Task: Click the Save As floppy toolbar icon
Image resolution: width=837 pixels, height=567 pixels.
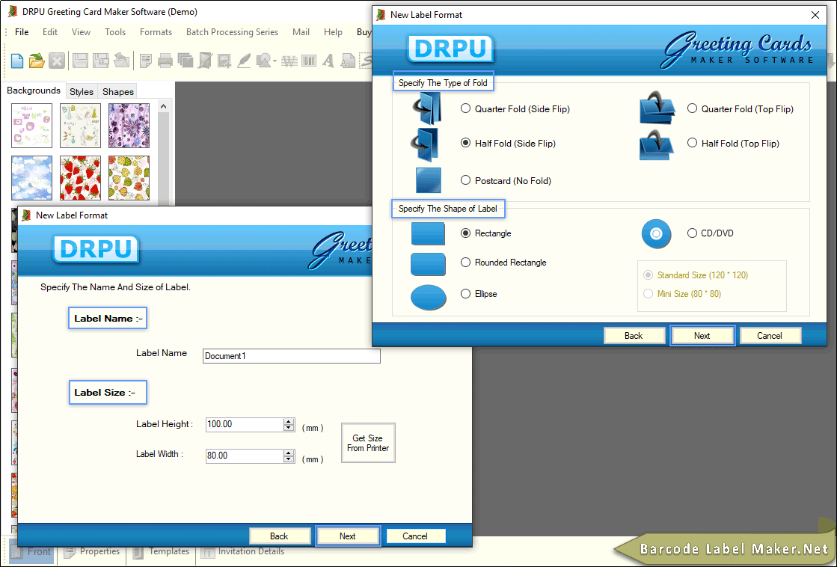Action: [101, 61]
